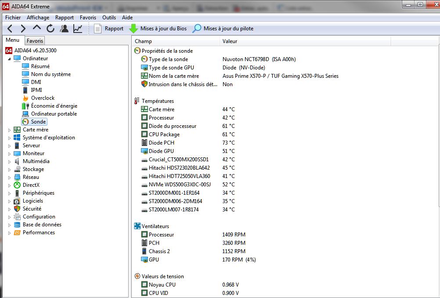Screen dimensions: 440x298
Task: Select the IPMI tree item
Action: (x=36, y=90)
